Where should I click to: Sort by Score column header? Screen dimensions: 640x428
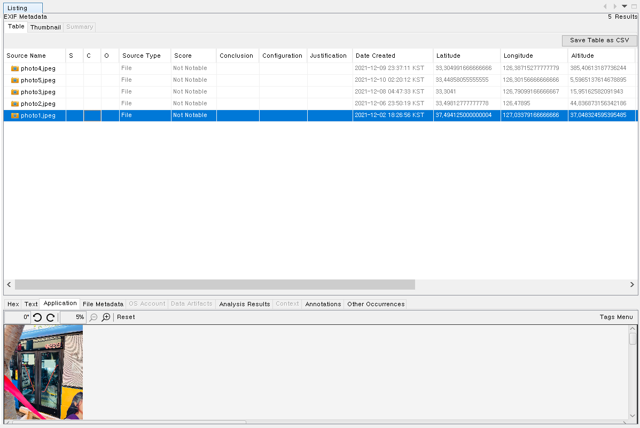coord(193,56)
